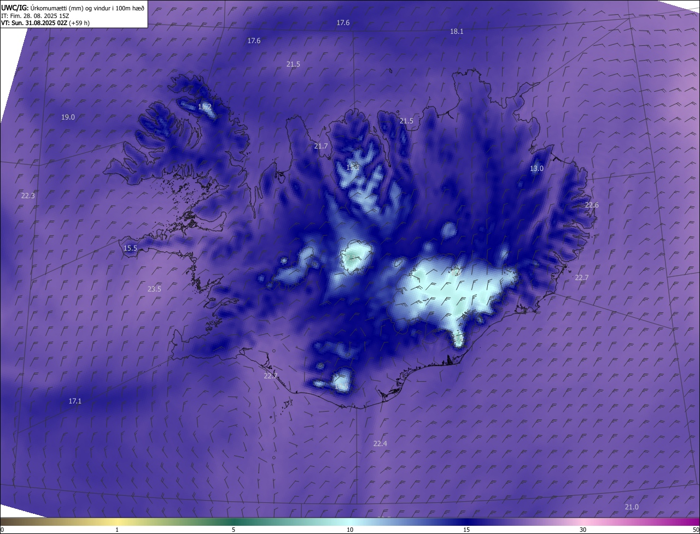The height and width of the screenshot is (534, 700).
Task: Click the 21.7 value label
Action: (321, 146)
